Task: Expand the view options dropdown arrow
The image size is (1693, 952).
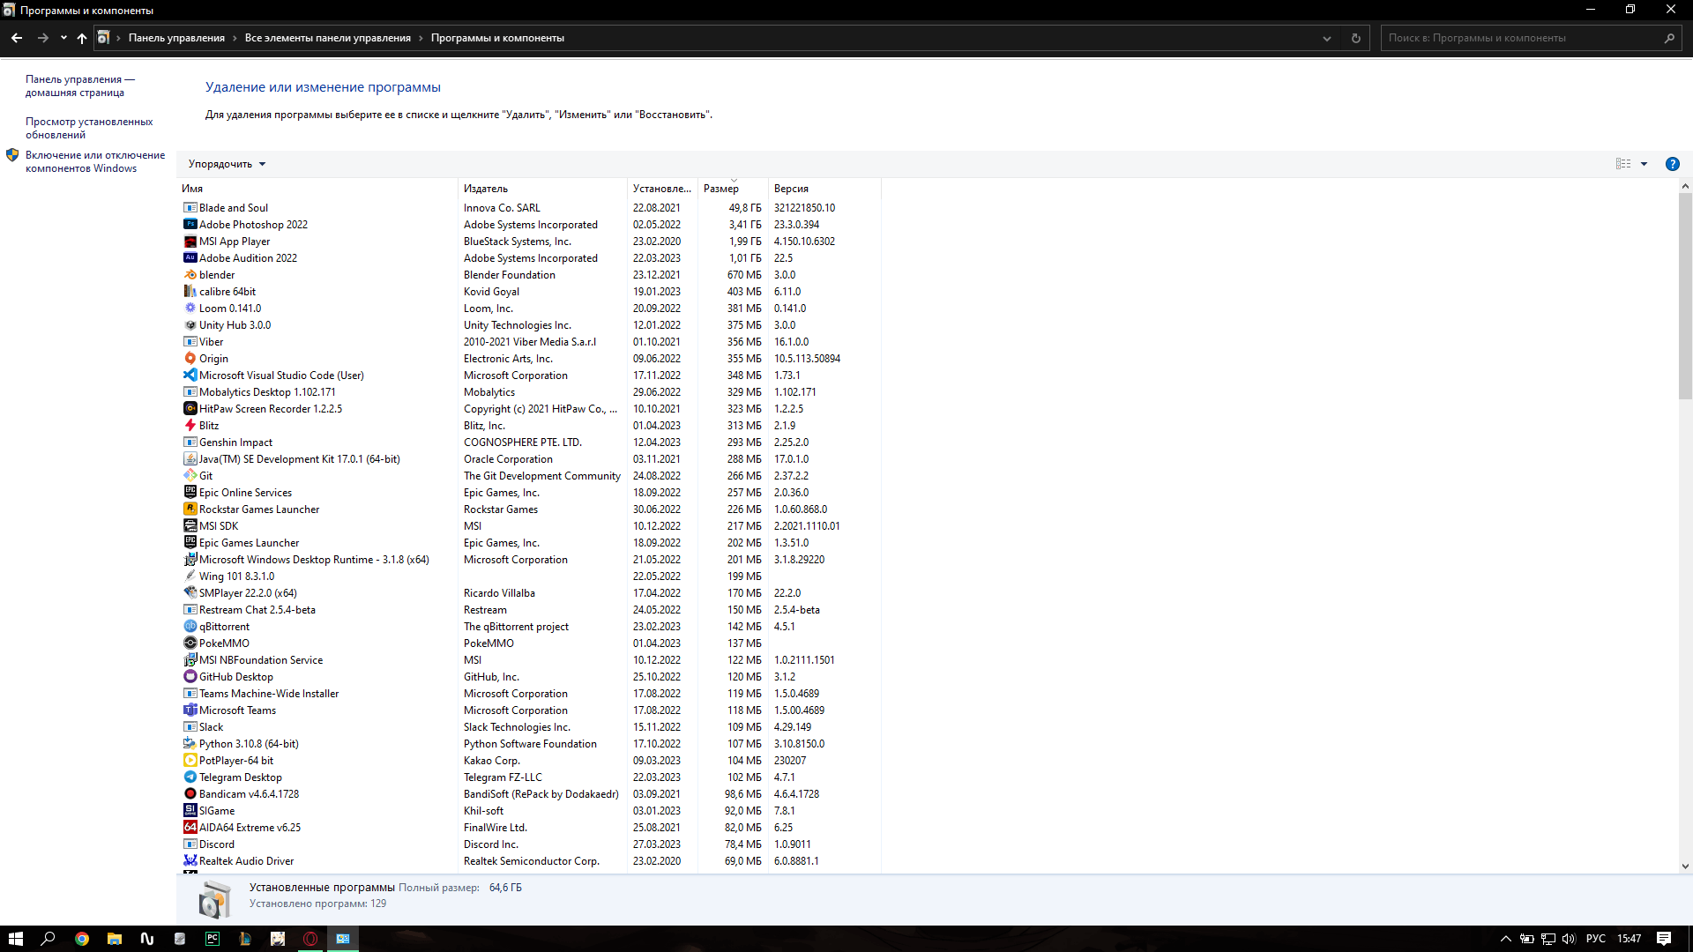Action: [1644, 164]
